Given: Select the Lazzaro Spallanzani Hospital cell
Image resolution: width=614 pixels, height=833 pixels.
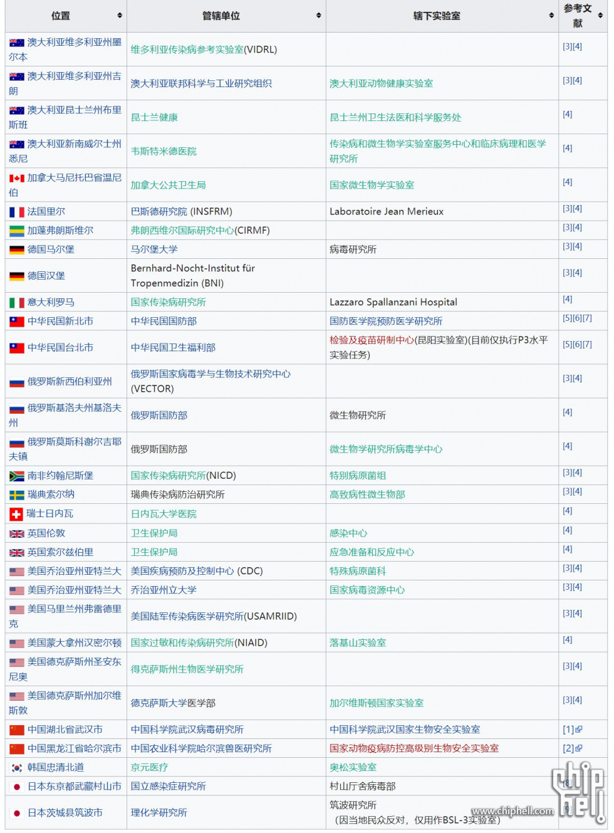Looking at the screenshot, I should (x=442, y=302).
